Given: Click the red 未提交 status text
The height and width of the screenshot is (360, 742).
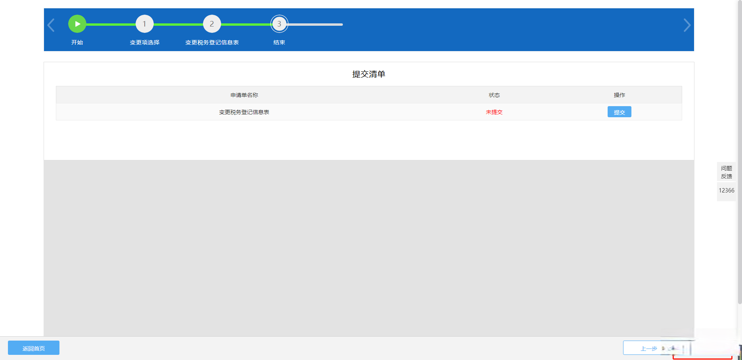Looking at the screenshot, I should pos(494,112).
